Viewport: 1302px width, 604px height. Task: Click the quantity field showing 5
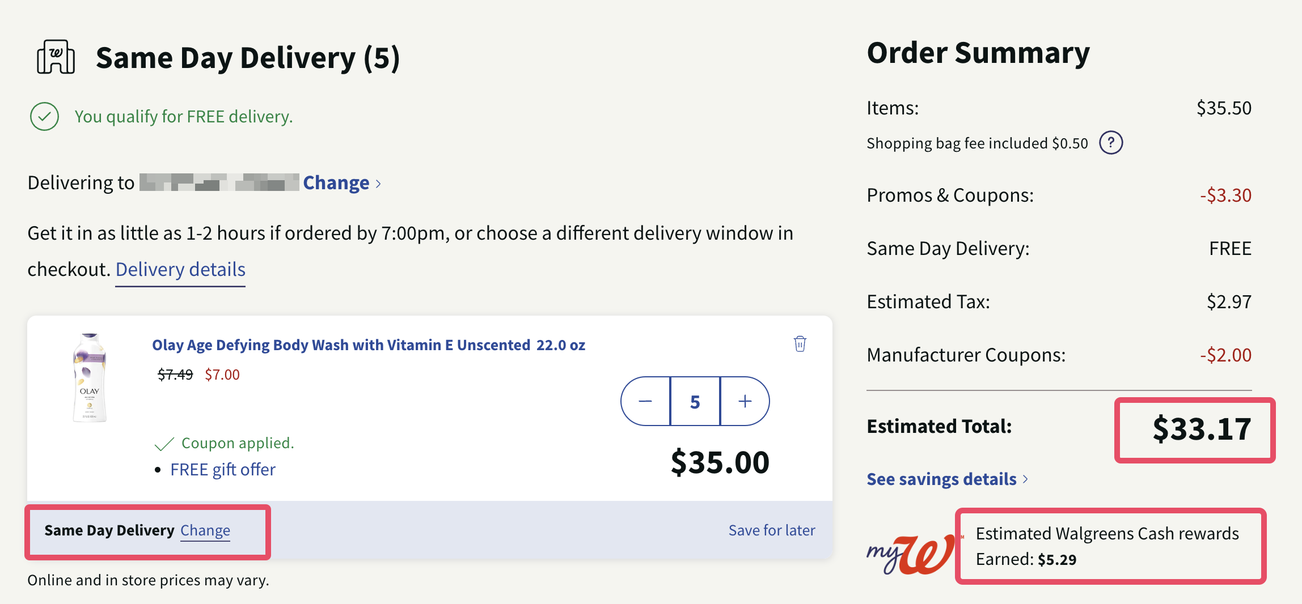click(694, 401)
